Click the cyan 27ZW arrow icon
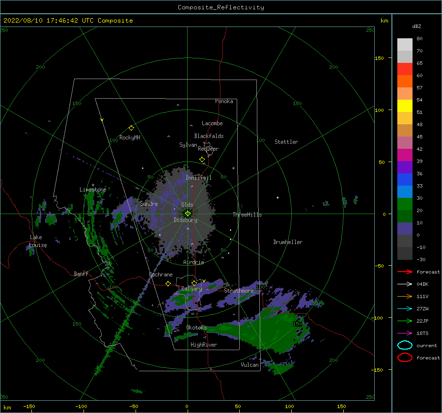The height and width of the screenshot is (413, 442). pyautogui.click(x=405, y=309)
